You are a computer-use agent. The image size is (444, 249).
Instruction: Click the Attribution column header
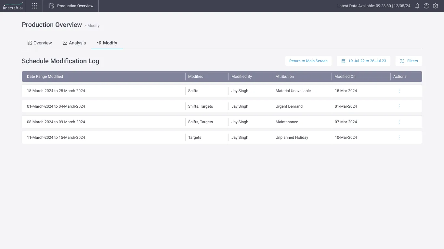click(285, 77)
